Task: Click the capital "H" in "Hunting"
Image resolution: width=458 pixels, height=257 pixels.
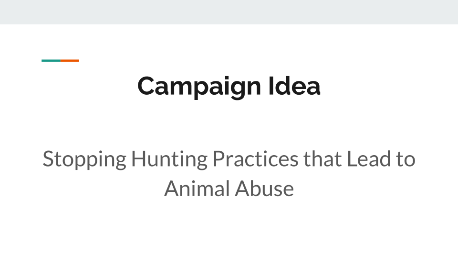Action: (x=139, y=159)
